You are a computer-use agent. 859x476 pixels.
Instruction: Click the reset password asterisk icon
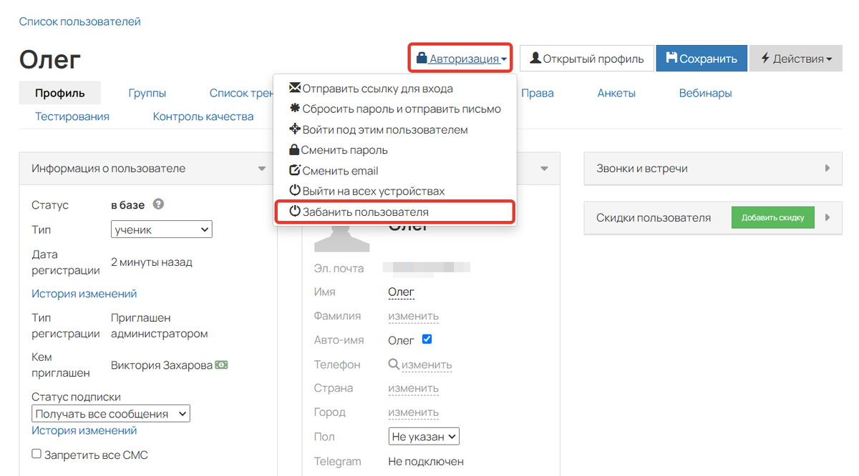tap(294, 109)
